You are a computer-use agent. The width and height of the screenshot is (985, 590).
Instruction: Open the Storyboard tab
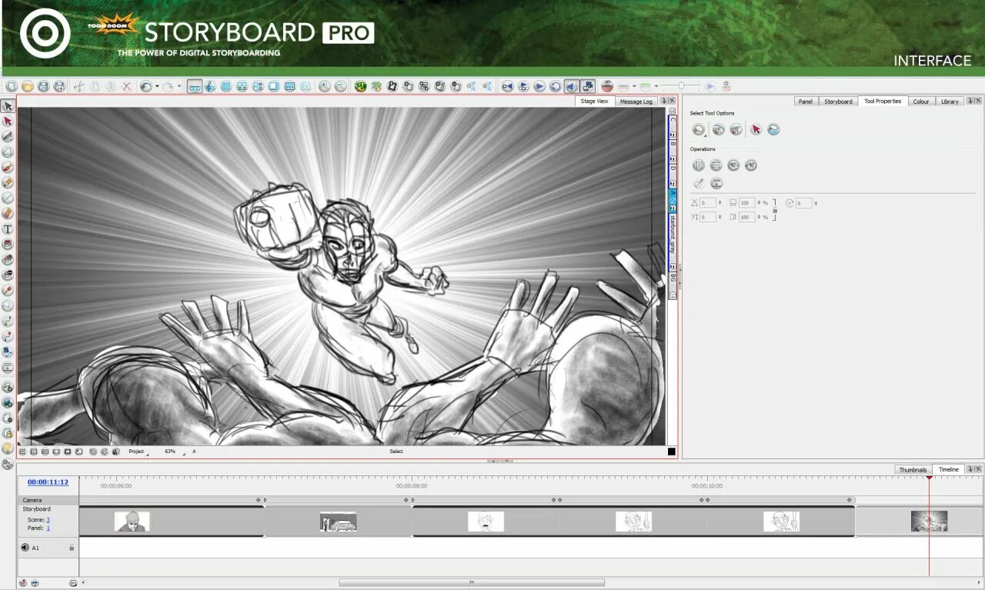coord(838,101)
